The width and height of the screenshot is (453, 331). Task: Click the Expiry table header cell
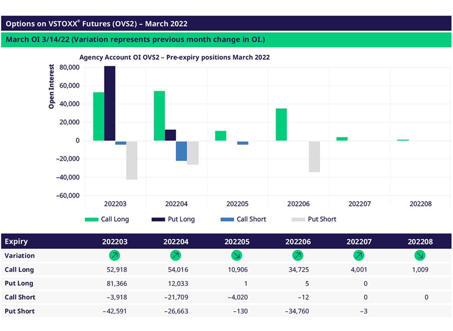16,242
